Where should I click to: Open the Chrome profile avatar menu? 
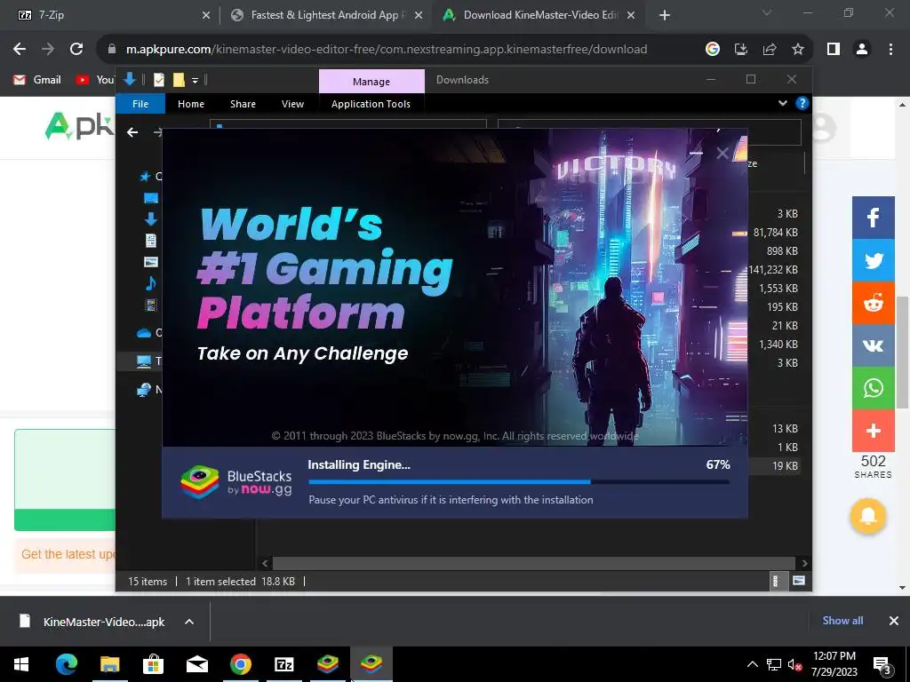(862, 50)
